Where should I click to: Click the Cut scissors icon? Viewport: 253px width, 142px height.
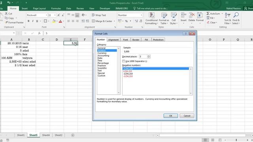click(x=6, y=13)
